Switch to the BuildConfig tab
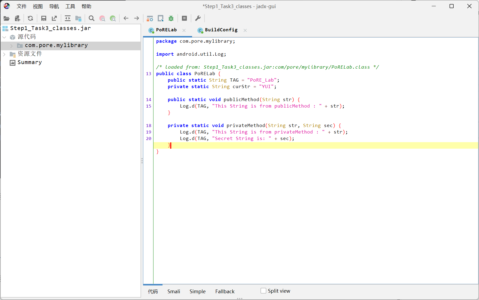The width and height of the screenshot is (479, 300). [221, 30]
